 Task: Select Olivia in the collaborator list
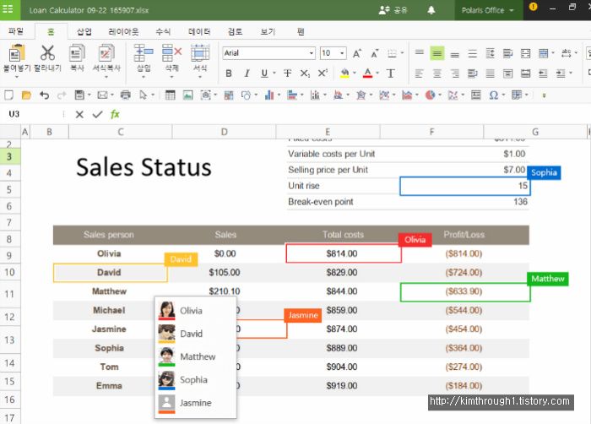pyautogui.click(x=195, y=311)
